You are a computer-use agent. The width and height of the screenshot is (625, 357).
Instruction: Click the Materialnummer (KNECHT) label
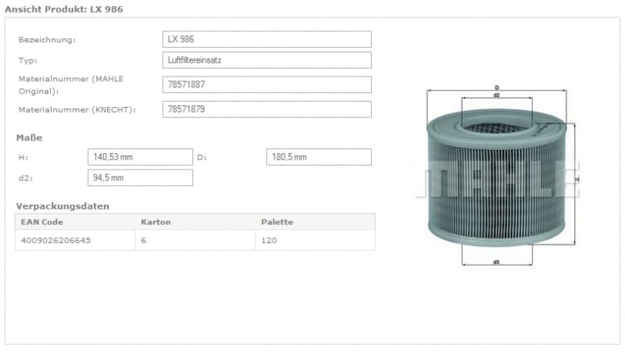click(77, 109)
